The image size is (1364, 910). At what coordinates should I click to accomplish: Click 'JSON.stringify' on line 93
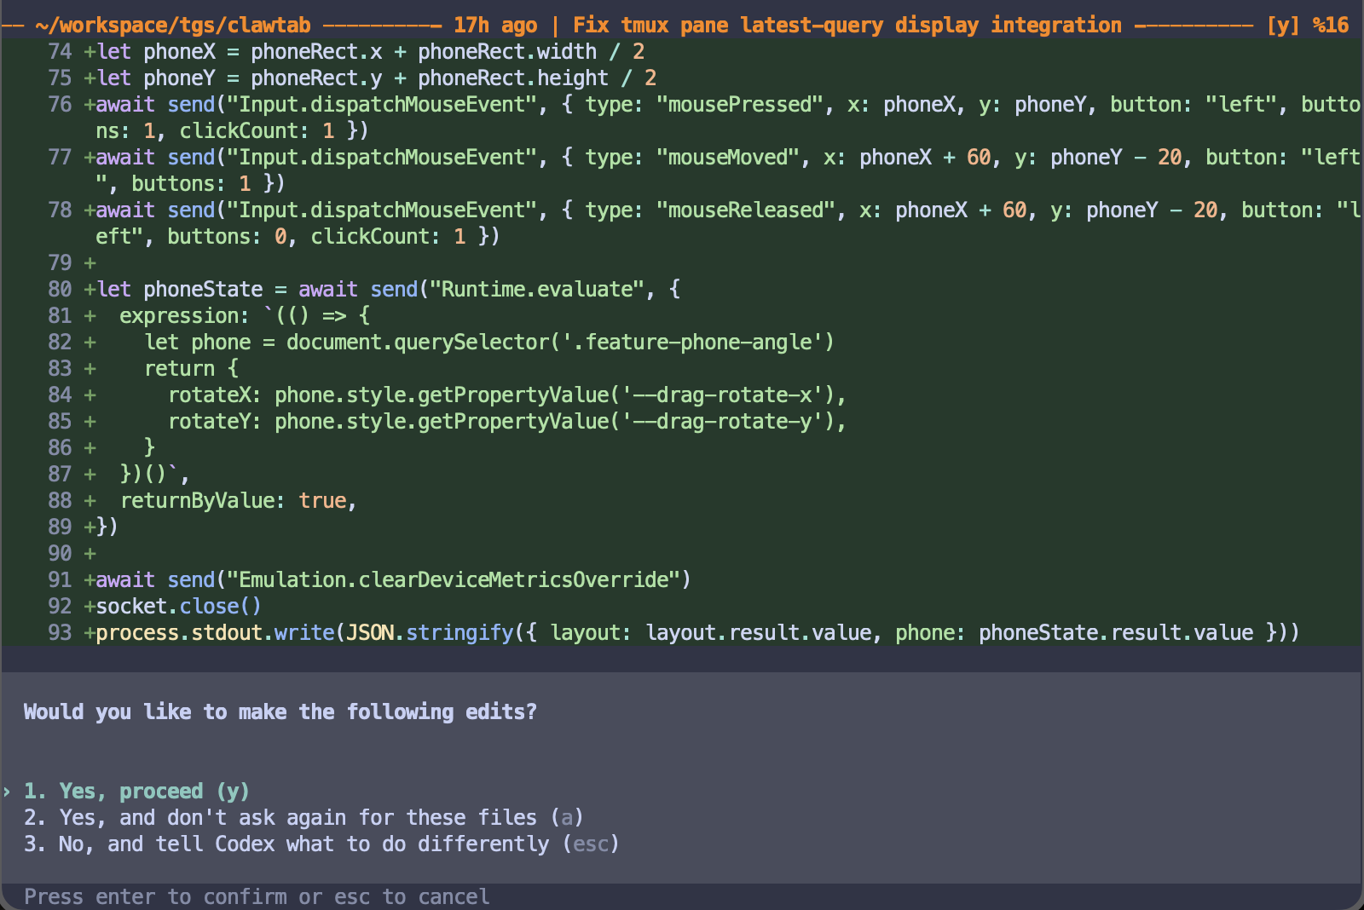click(x=430, y=633)
